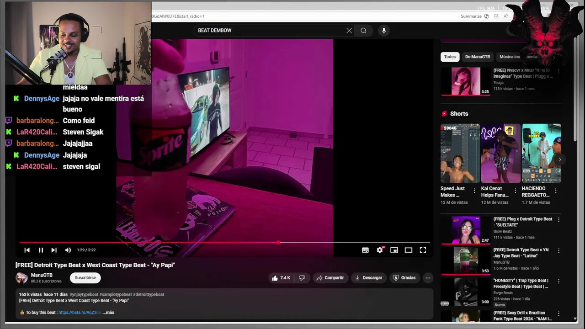Open menu for Latina Type Beat video
This screenshot has width=585, height=329.
pos(558,251)
